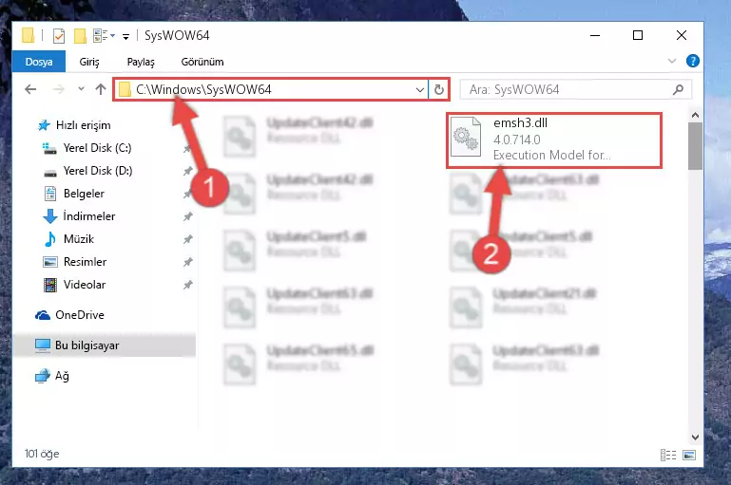The height and width of the screenshot is (485, 731).
Task: Refresh the SysWOW64 folder
Action: coord(438,89)
